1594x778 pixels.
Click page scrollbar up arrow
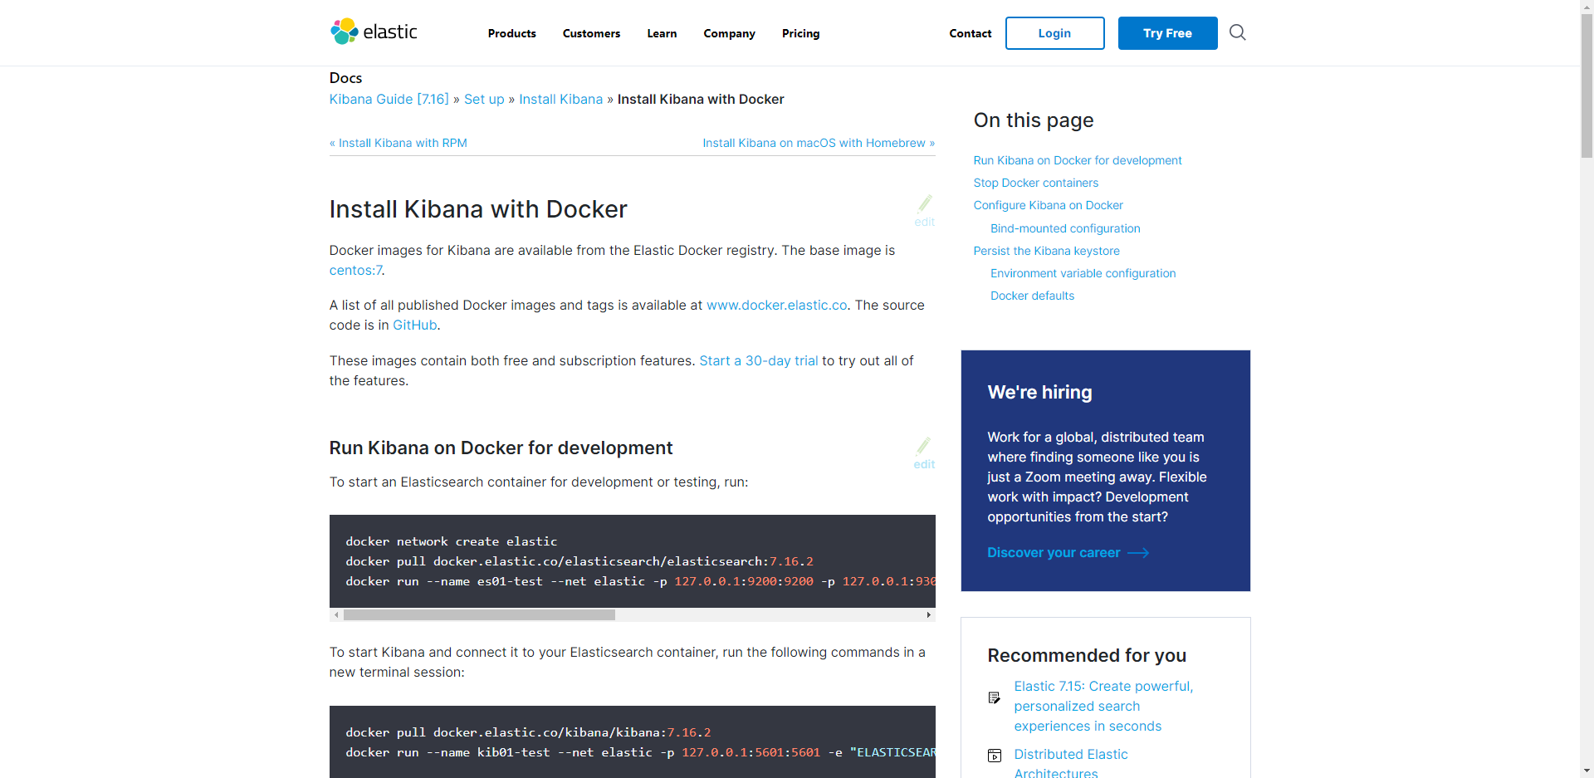[x=1587, y=6]
